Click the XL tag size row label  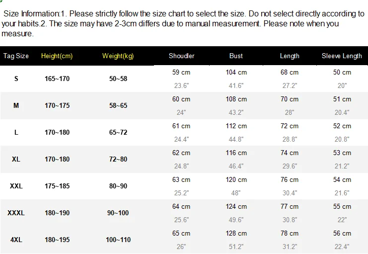pyautogui.click(x=16, y=159)
